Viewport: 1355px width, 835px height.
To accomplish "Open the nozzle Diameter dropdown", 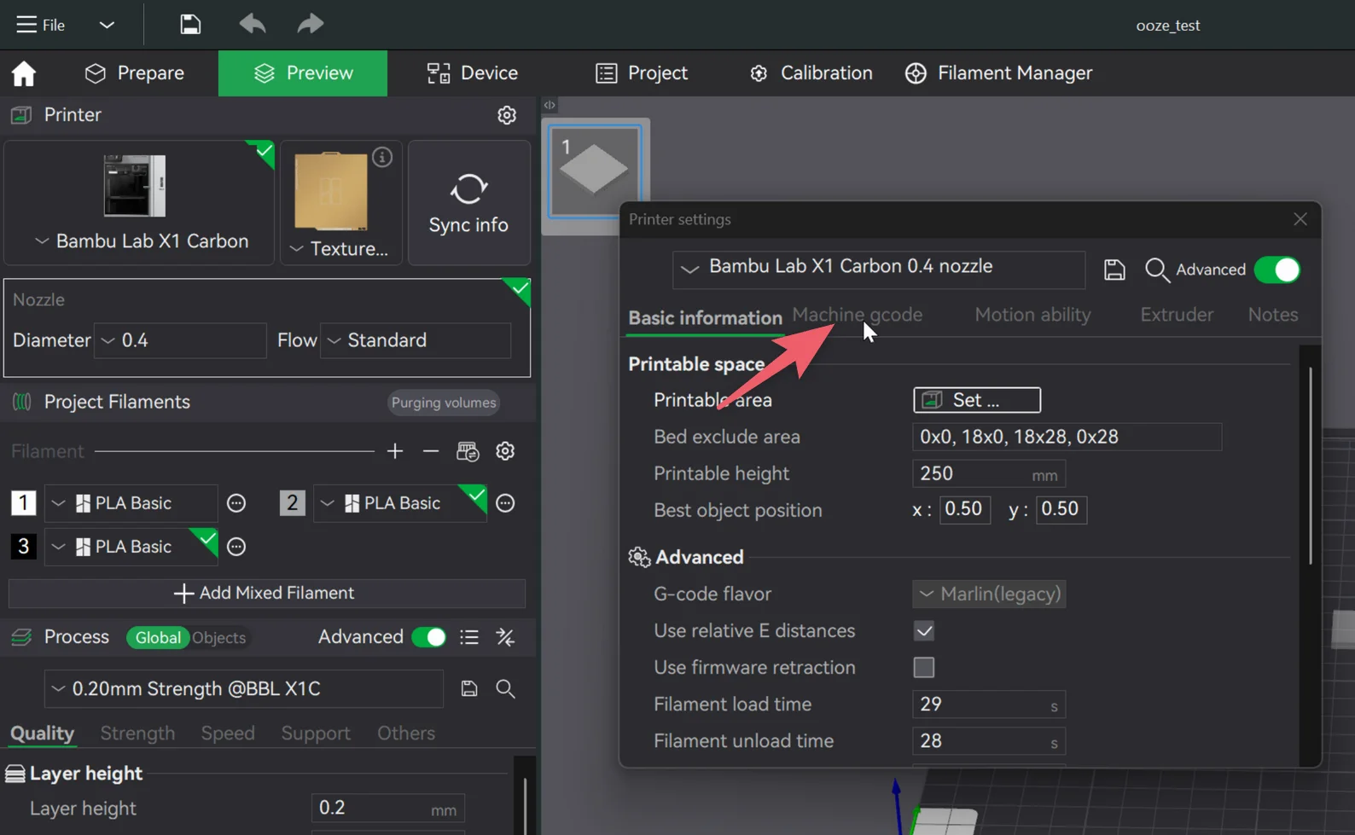I will pos(180,340).
